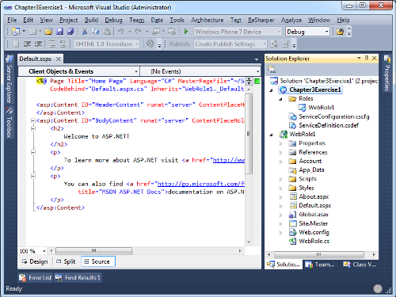Screen dimensions: 396x297
Task: Collapse the Roles folder node
Action: 280,99
